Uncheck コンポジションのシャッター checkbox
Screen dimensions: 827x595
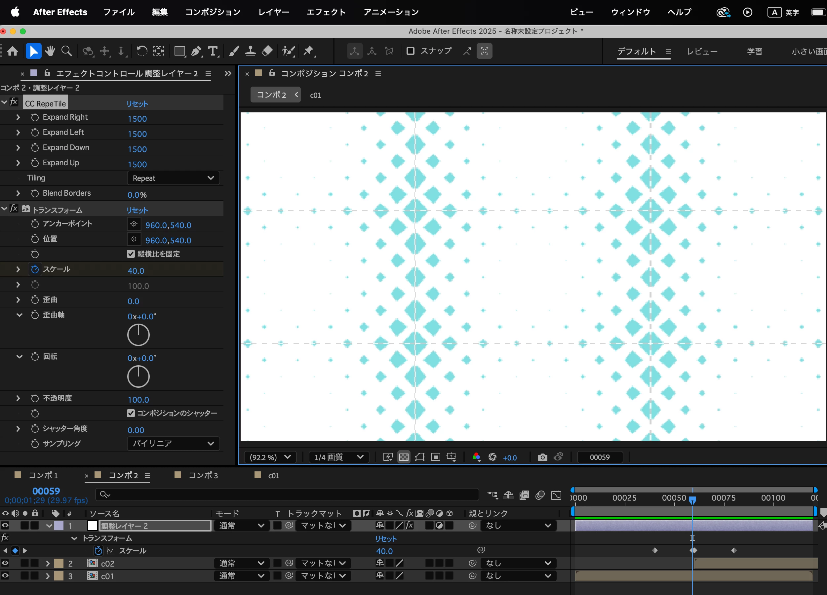(x=131, y=413)
